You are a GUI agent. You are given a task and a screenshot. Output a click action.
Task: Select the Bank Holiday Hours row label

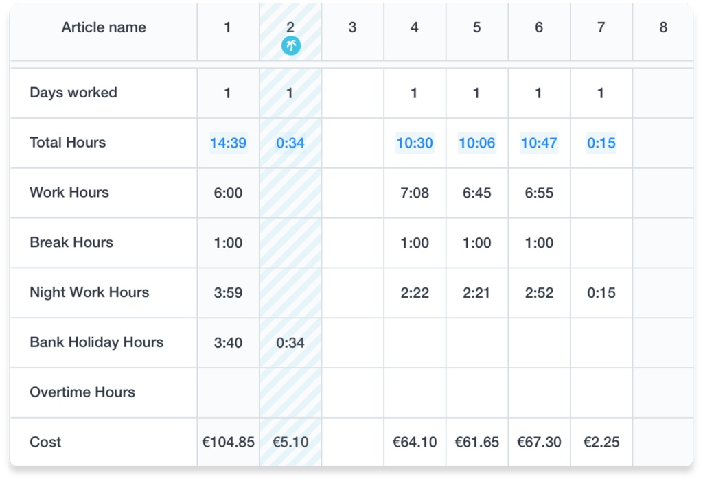click(96, 342)
